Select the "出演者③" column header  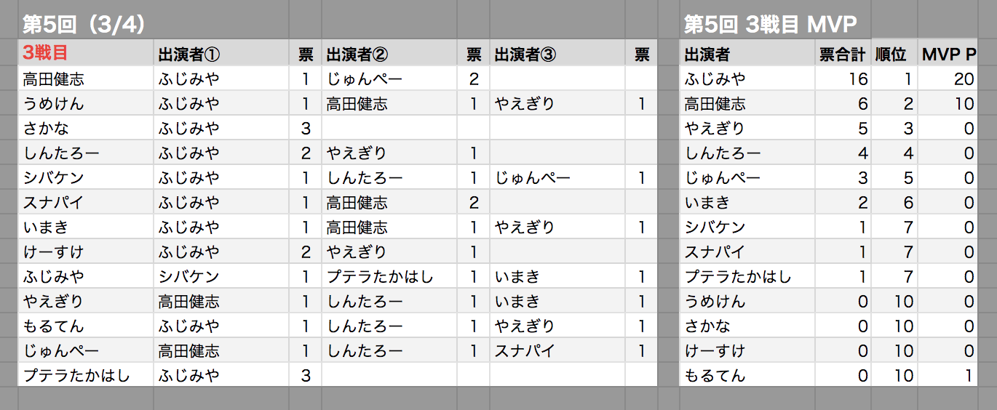(557, 54)
